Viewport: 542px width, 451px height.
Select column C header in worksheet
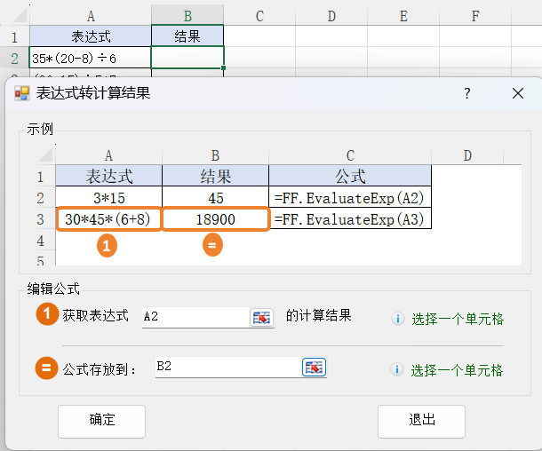[x=259, y=16]
